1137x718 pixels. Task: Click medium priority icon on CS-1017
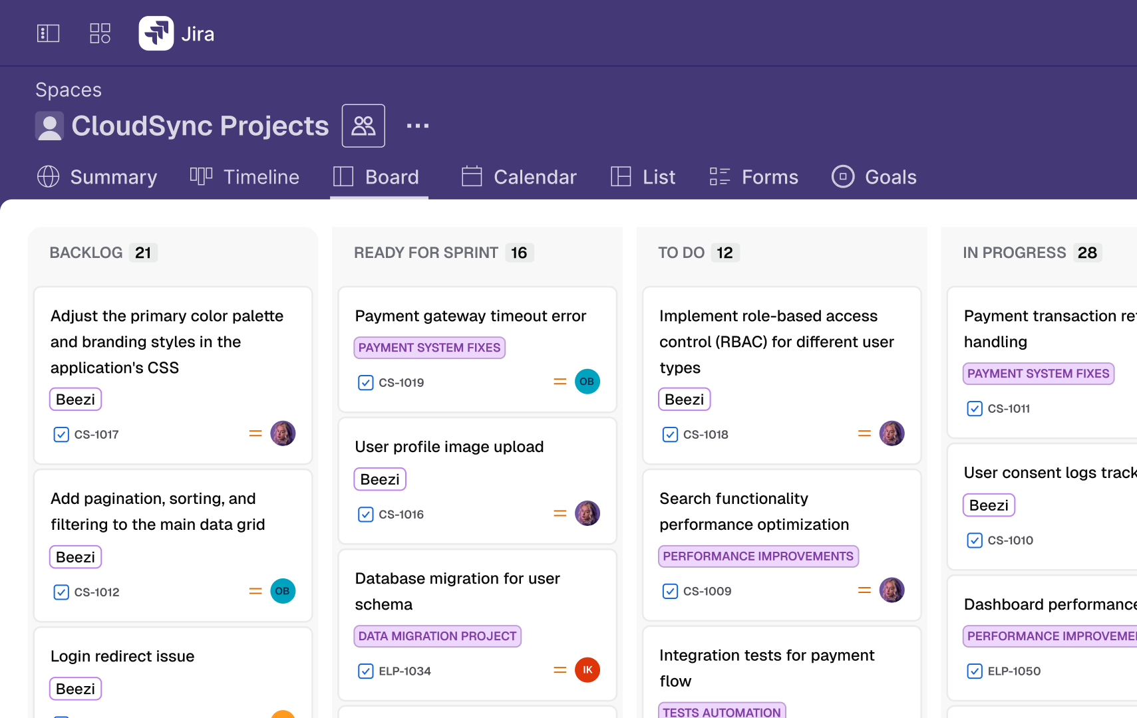click(255, 433)
